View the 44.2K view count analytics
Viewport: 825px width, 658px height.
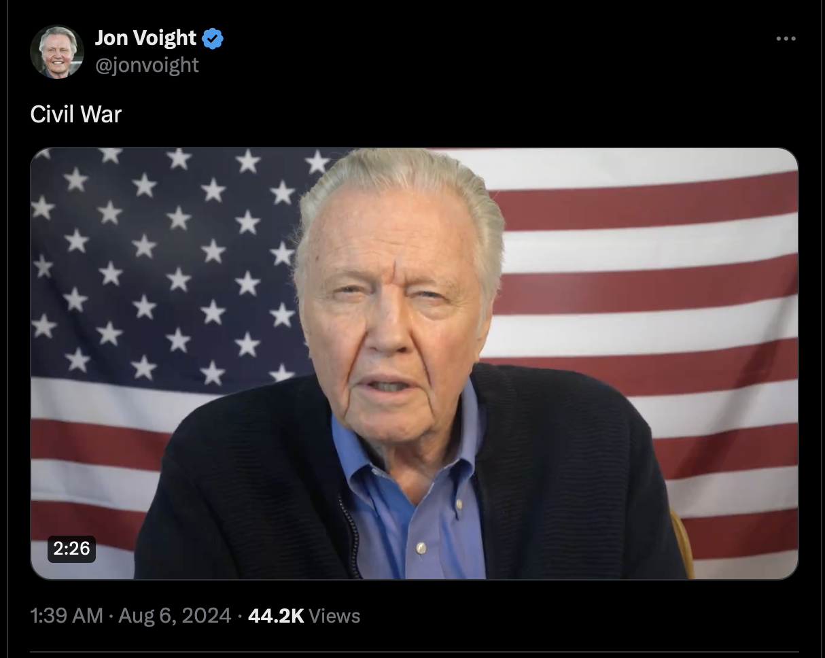[276, 616]
